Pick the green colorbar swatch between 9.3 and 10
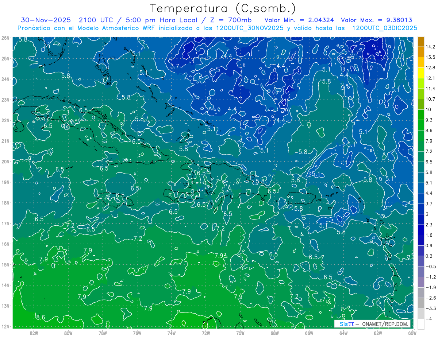 421,114
